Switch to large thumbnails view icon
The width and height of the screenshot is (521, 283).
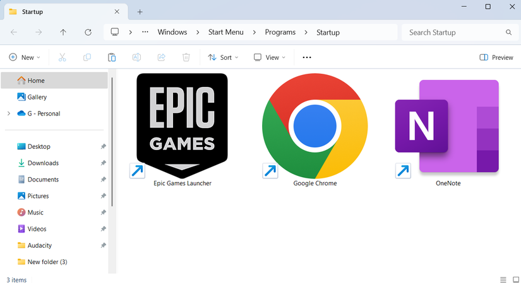[516, 280]
